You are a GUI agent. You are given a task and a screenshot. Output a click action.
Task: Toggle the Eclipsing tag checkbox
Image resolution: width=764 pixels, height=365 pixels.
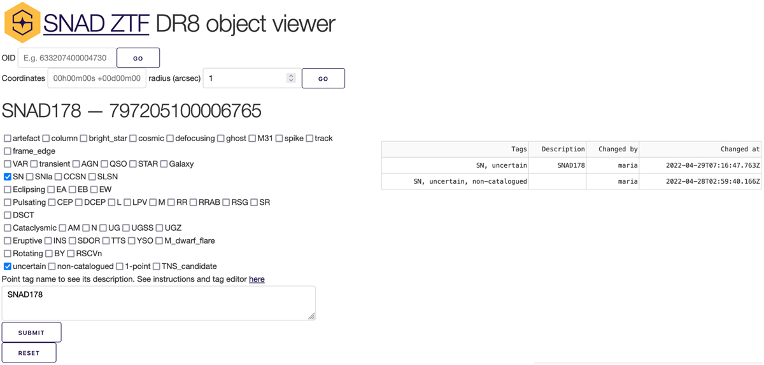(x=8, y=189)
